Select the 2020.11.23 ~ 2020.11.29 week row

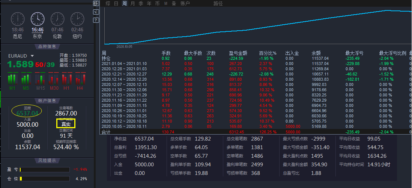click(x=256, y=95)
